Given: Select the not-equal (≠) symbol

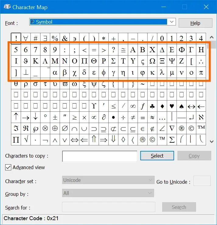Looking at the screenshot, I should (133, 117).
